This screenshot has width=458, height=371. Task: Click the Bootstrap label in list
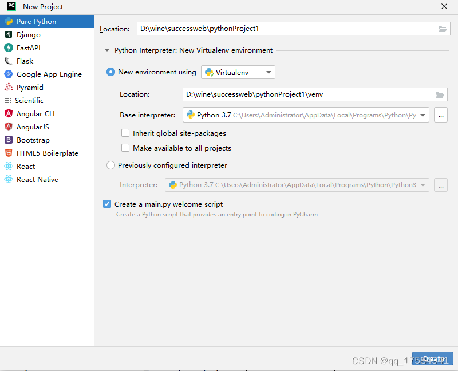pyautogui.click(x=33, y=140)
